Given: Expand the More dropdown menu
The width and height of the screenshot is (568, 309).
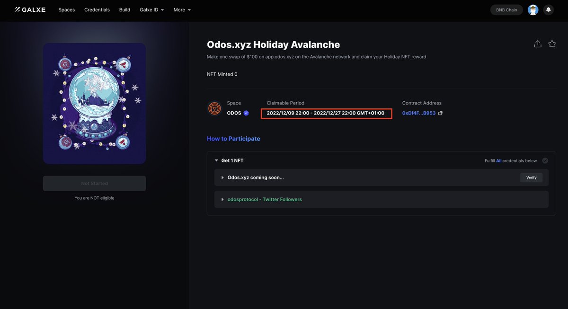Looking at the screenshot, I should tap(182, 10).
